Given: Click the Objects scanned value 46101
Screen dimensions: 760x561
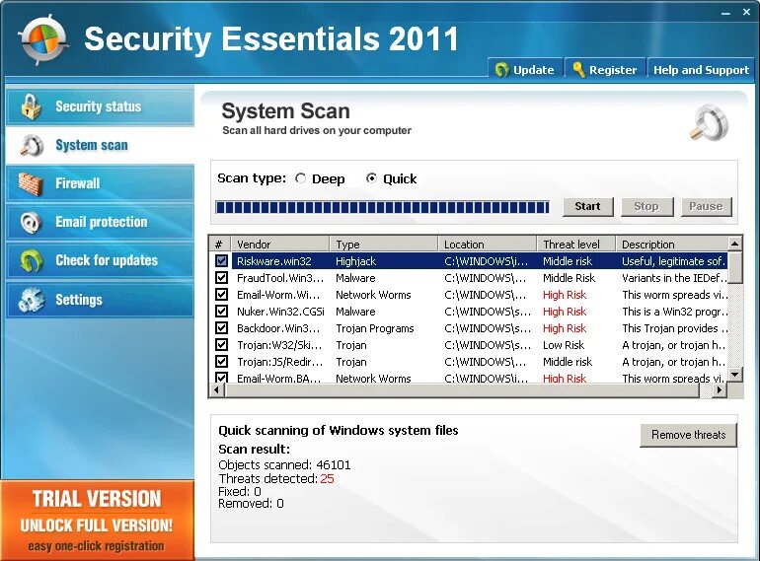Looking at the screenshot, I should [334, 465].
